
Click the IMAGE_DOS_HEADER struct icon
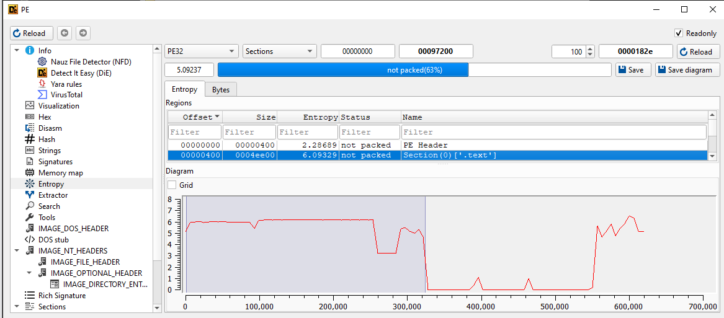(30, 228)
